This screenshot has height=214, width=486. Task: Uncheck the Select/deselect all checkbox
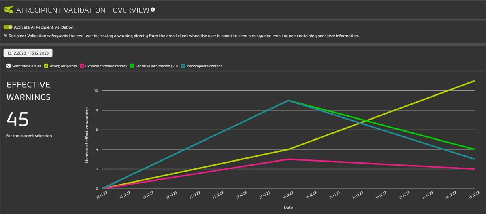[x=9, y=66]
